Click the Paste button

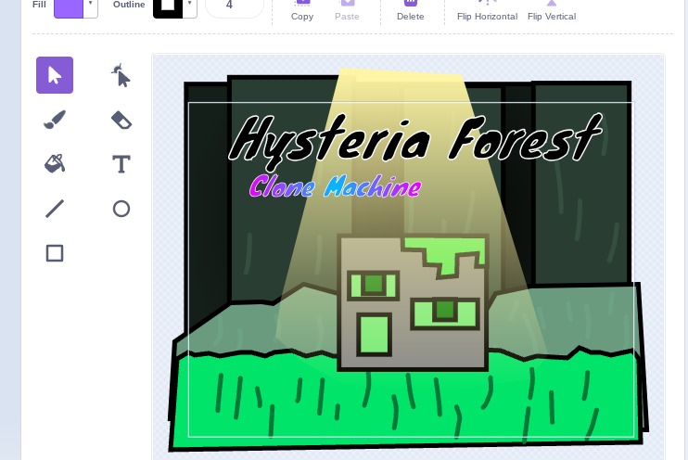click(347, 10)
